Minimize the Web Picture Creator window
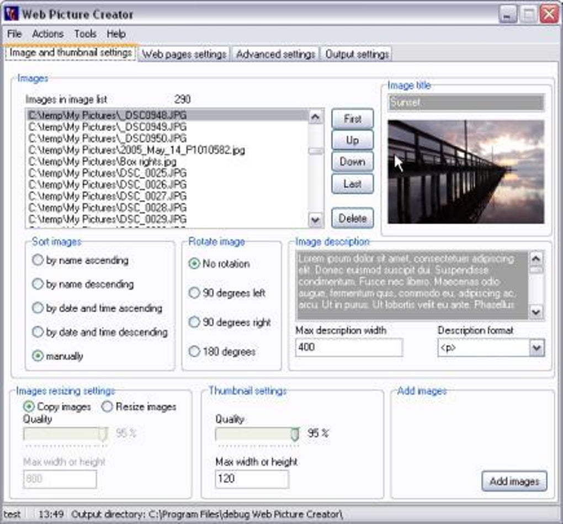 [x=508, y=14]
